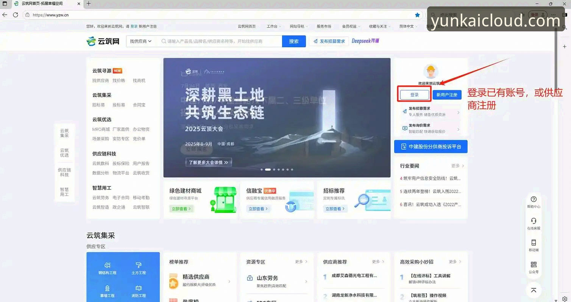Viewport: 571px width, 302px height.
Task: Click the 在线客服 headset icon
Action: [x=534, y=221]
